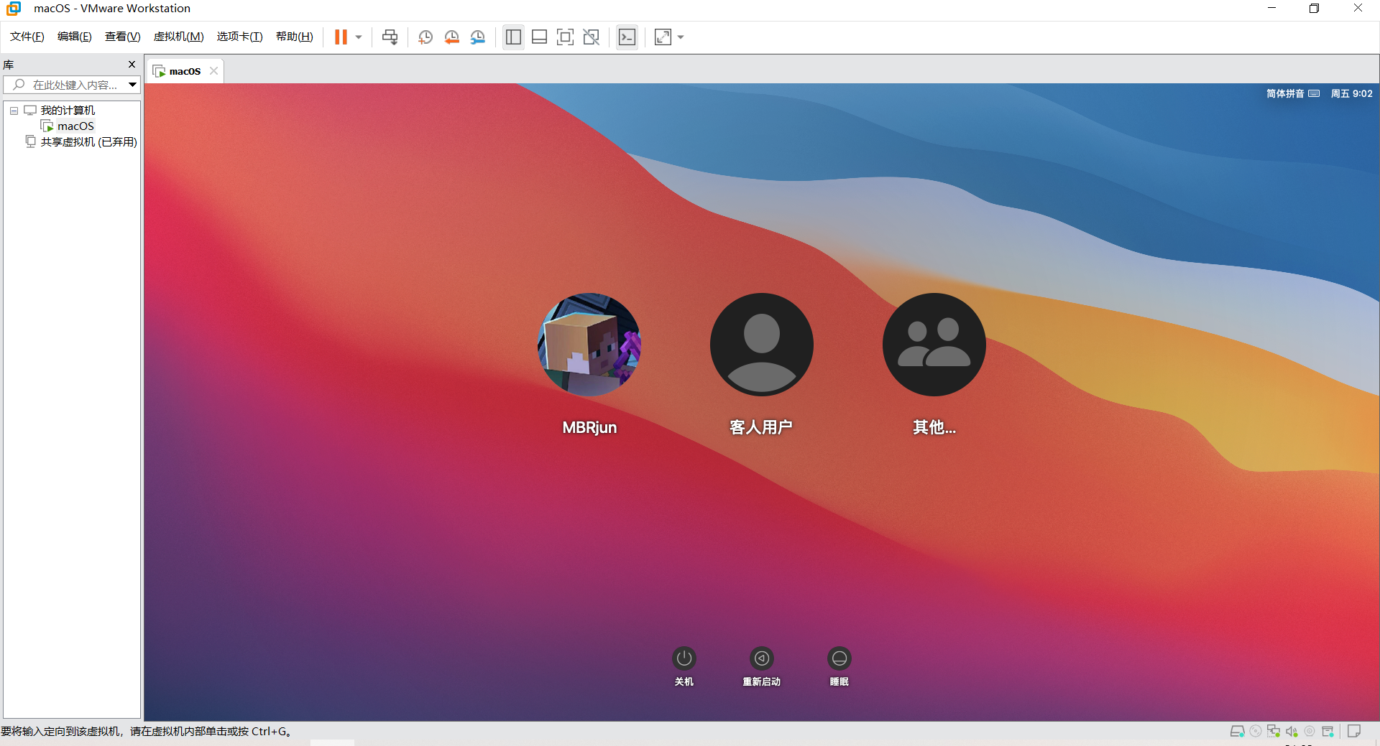Screen dimensions: 1380x746
Task: Take a snapshot of this virtual machine
Action: tap(425, 37)
